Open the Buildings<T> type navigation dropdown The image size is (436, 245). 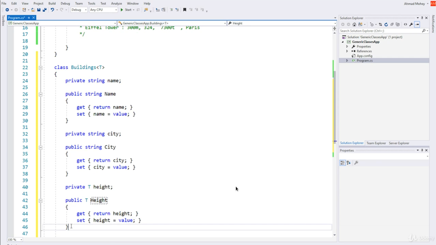[172, 24]
